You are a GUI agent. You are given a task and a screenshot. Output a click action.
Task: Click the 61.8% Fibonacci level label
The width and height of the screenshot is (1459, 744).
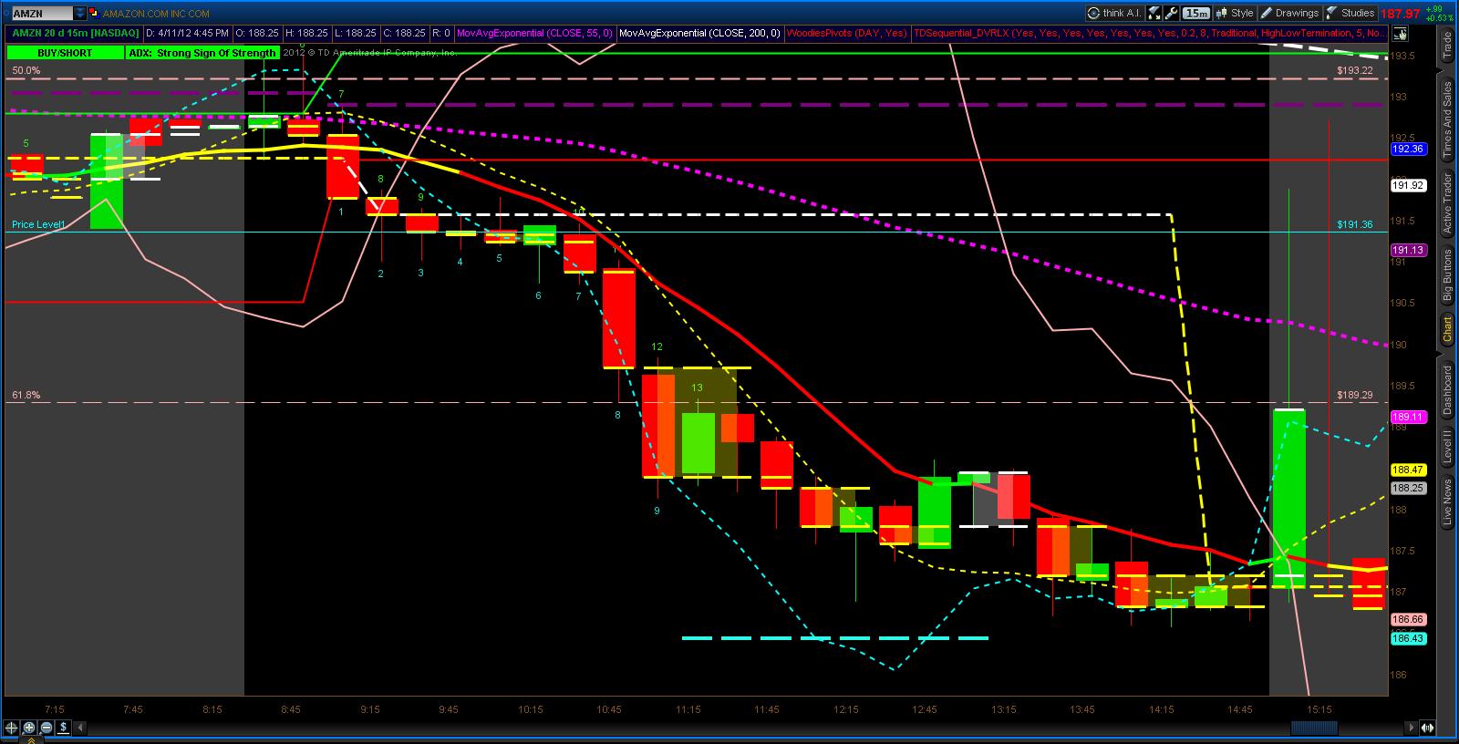pyautogui.click(x=26, y=395)
